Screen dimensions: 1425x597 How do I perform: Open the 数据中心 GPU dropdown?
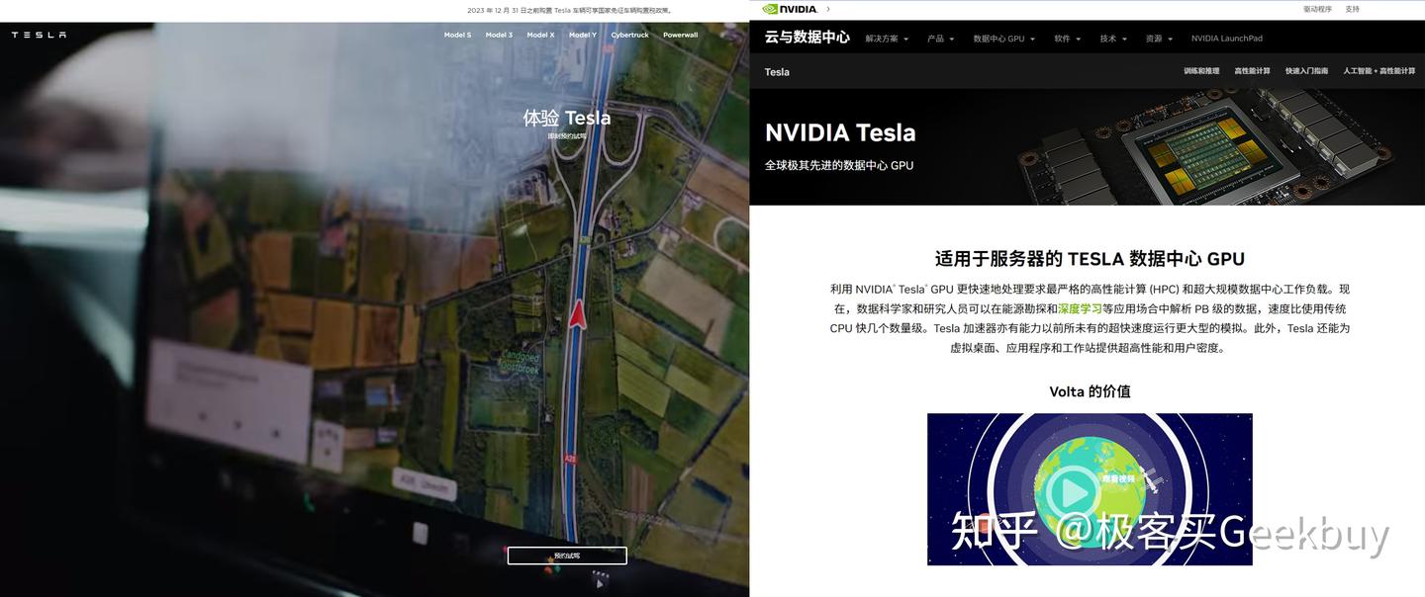[x=1003, y=39]
